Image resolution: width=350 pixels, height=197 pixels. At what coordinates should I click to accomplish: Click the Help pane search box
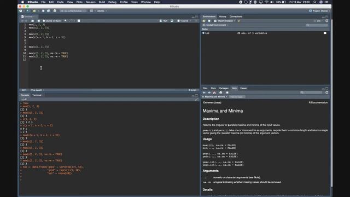click(311, 92)
